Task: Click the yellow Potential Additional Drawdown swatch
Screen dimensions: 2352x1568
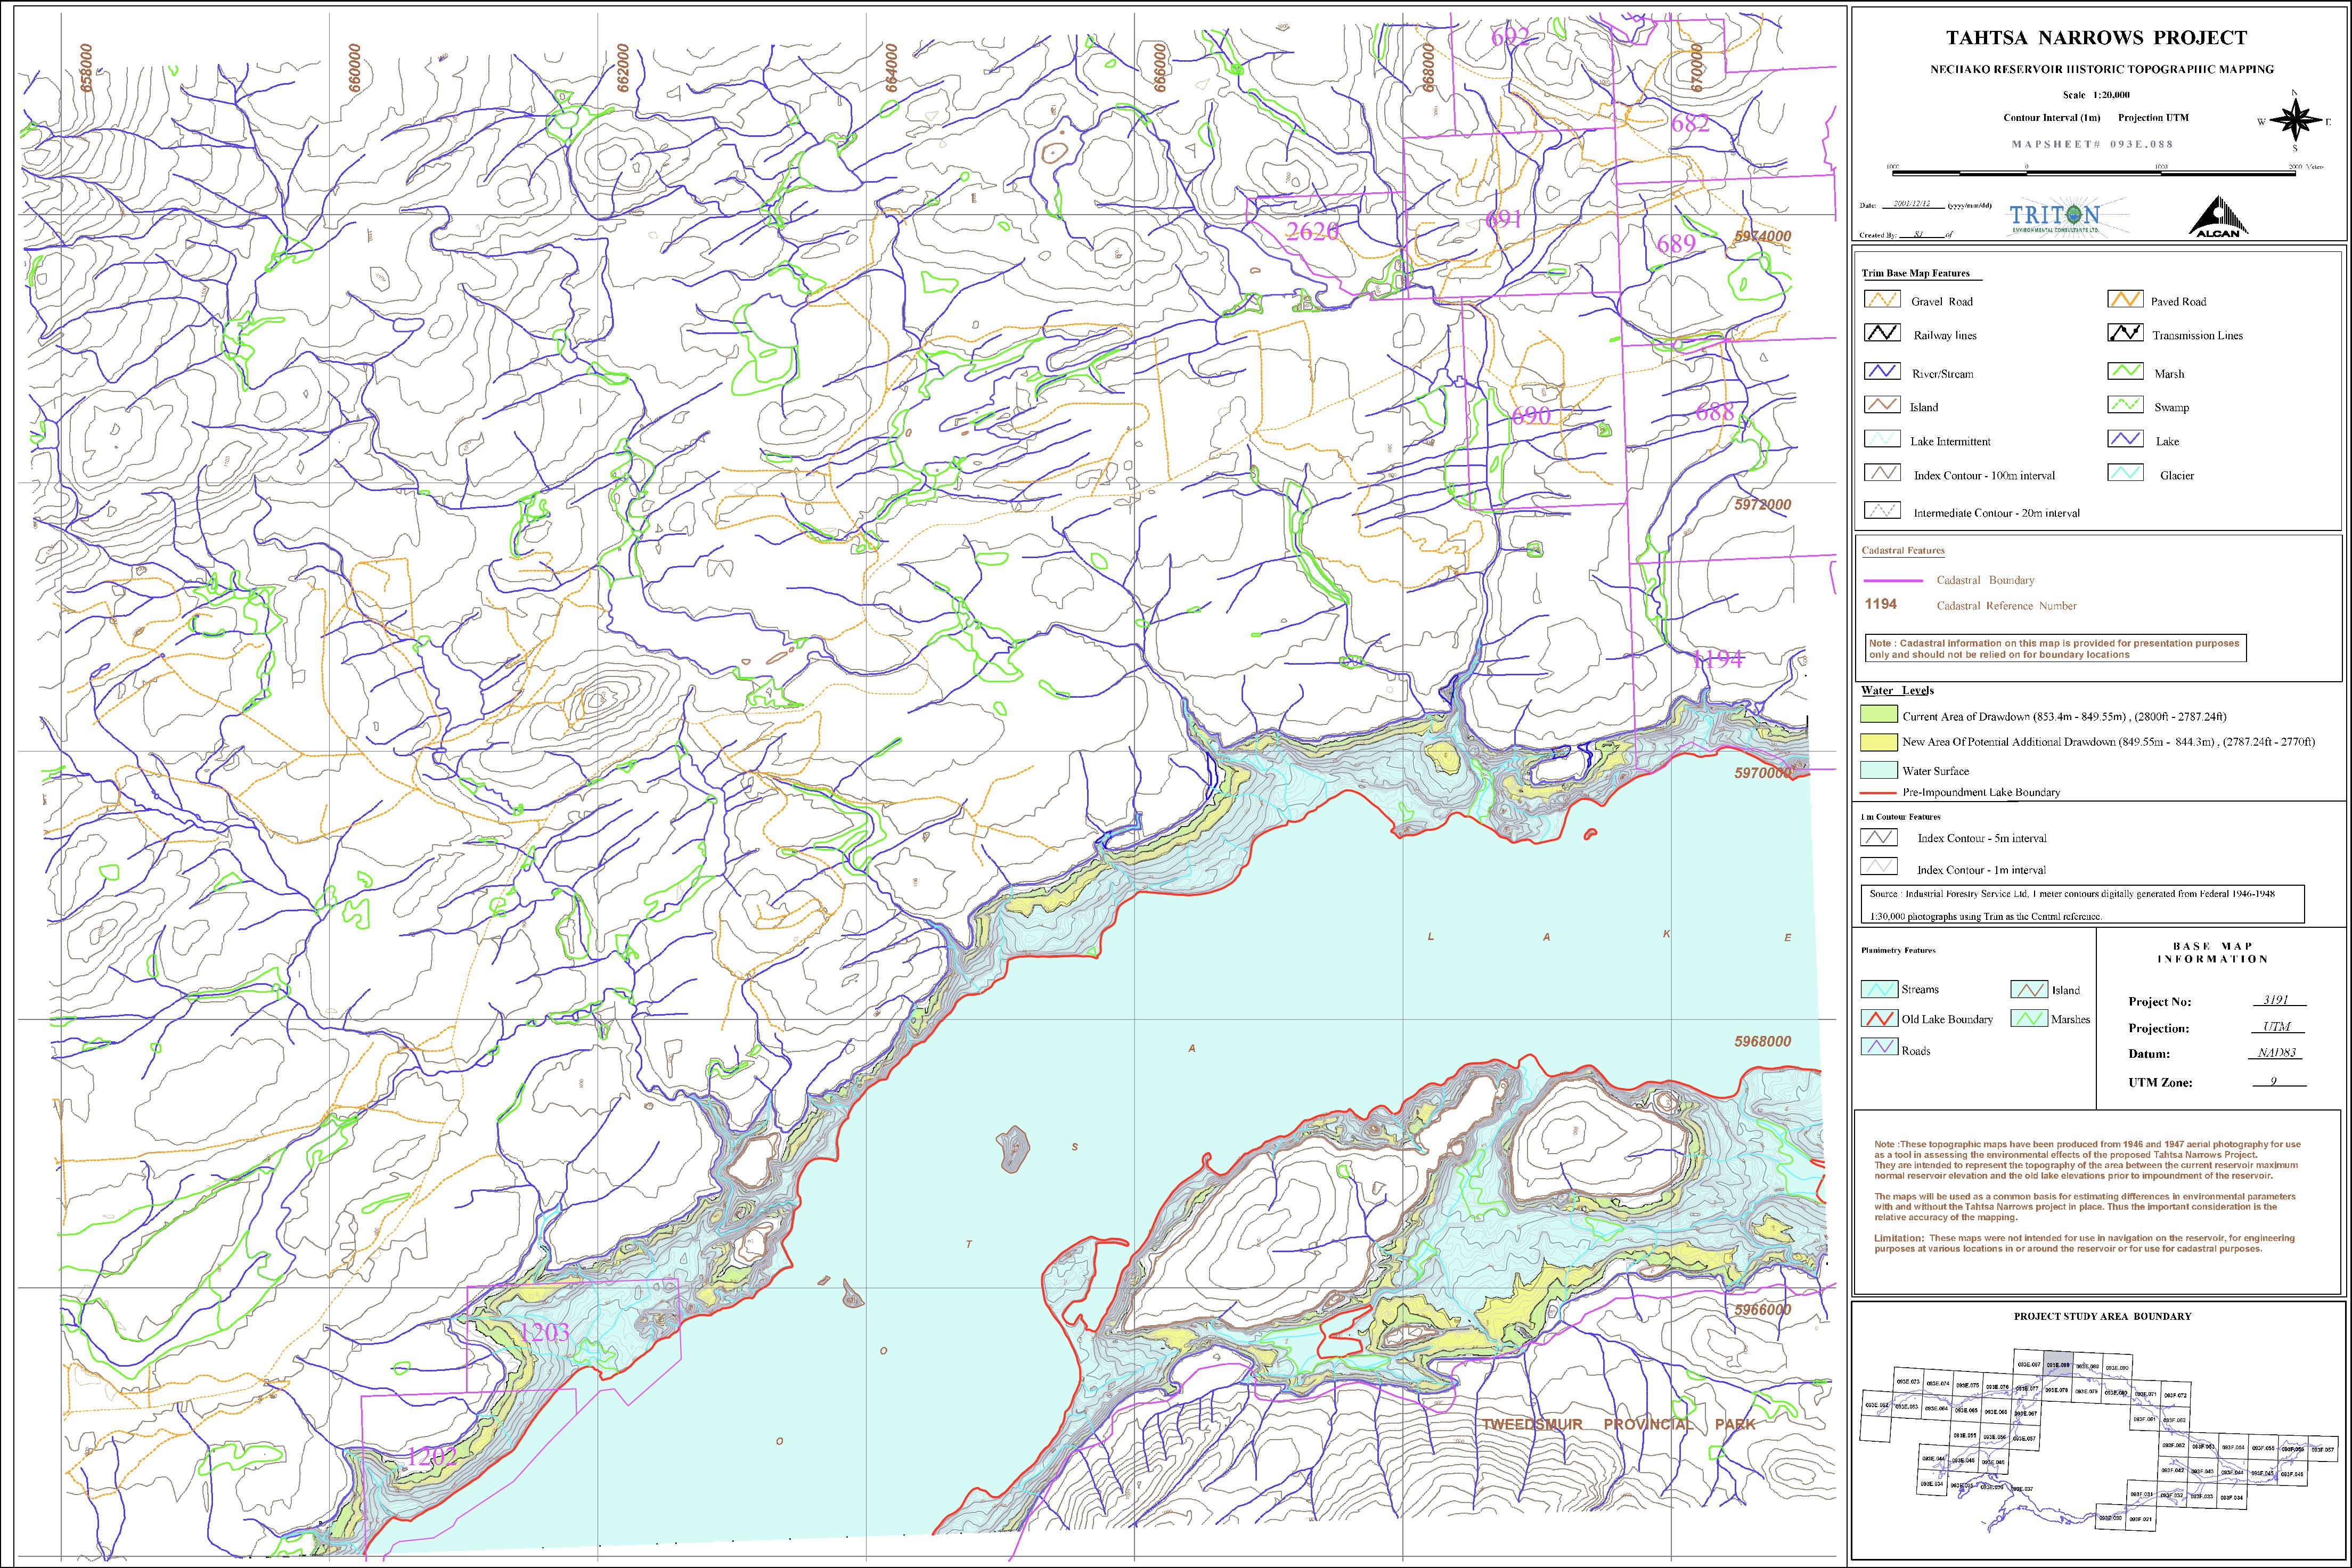Action: pyautogui.click(x=1878, y=742)
